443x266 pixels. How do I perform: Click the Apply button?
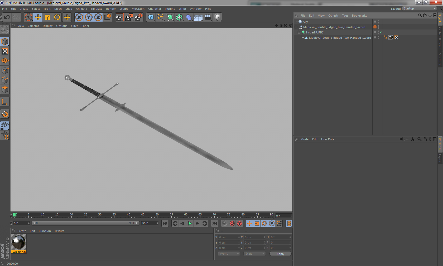pyautogui.click(x=280, y=254)
